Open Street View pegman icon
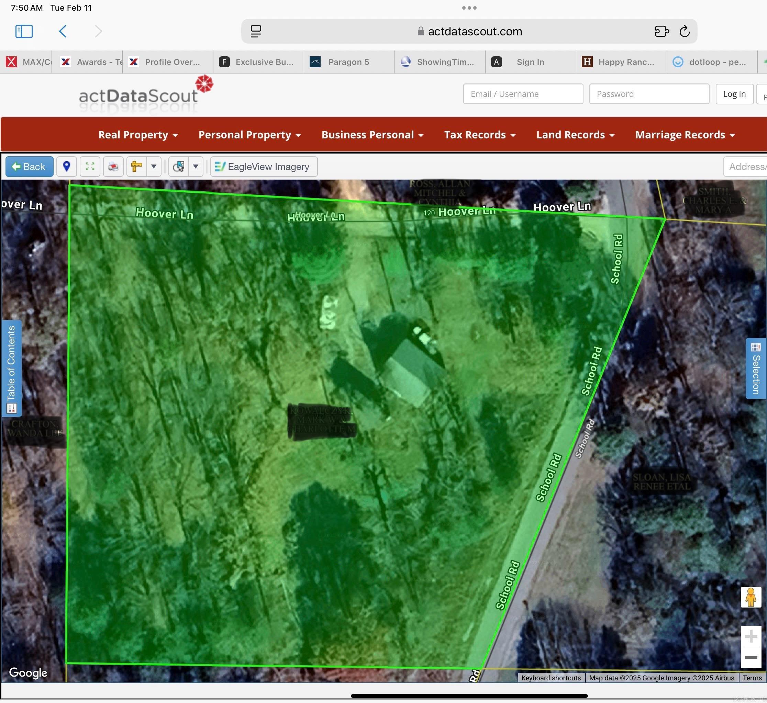 (750, 597)
